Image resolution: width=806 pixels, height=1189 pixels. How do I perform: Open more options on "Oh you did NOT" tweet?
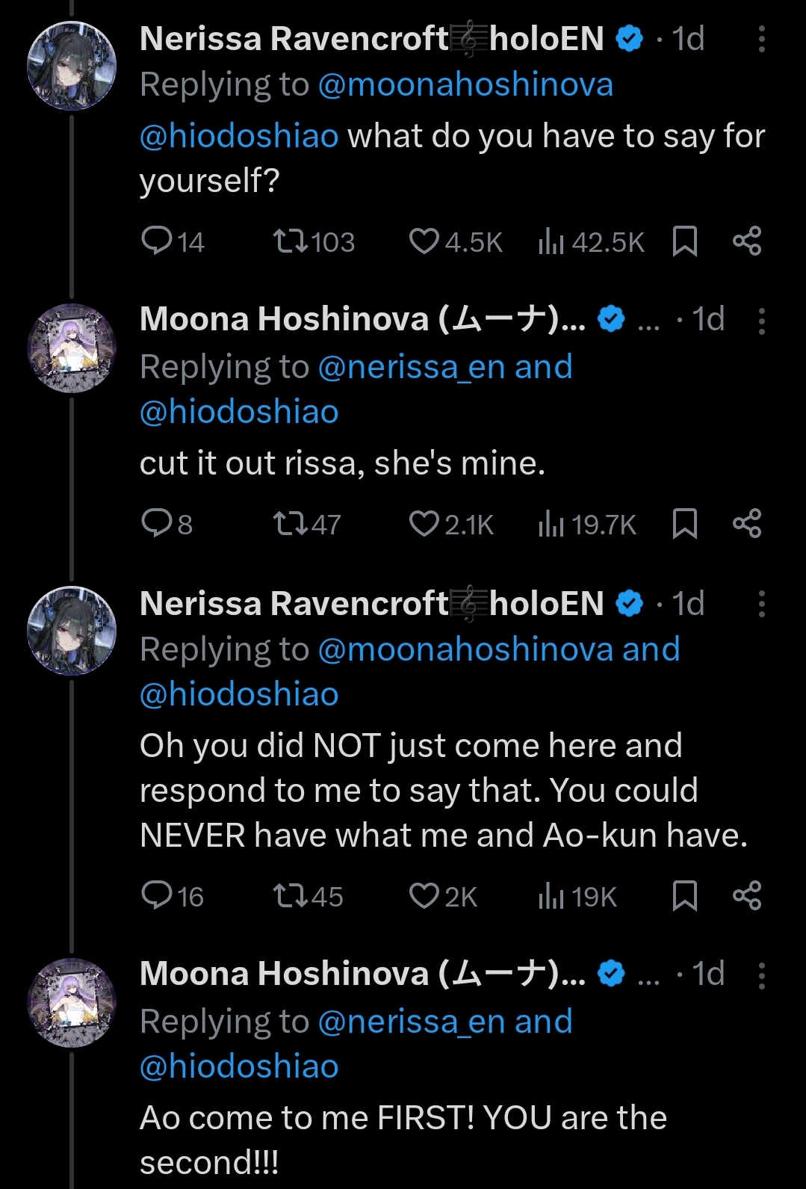click(761, 604)
